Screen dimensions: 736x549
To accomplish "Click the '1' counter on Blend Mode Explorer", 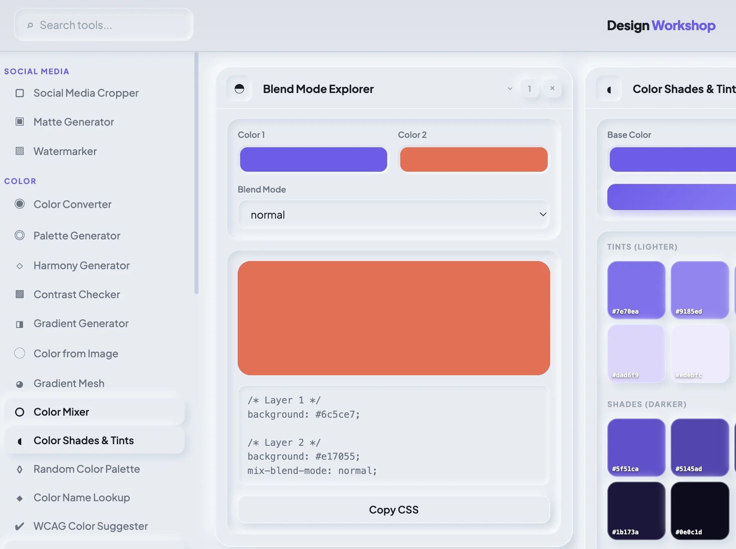I will tap(530, 89).
